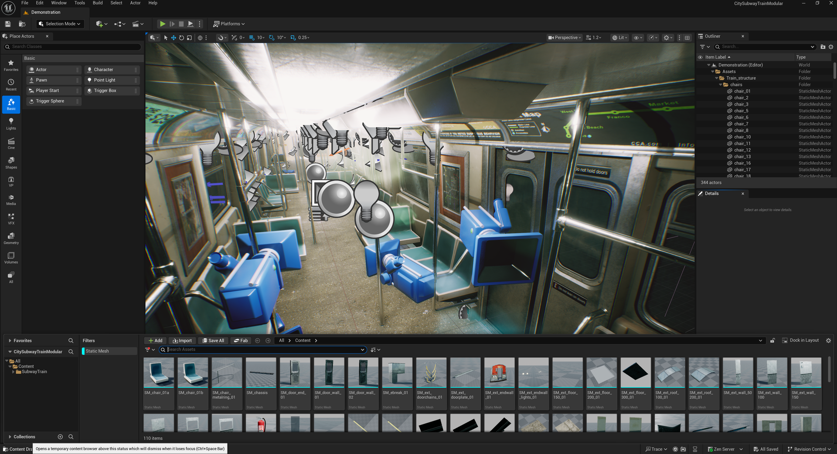
Task: Click the Save All button
Action: click(x=212, y=341)
